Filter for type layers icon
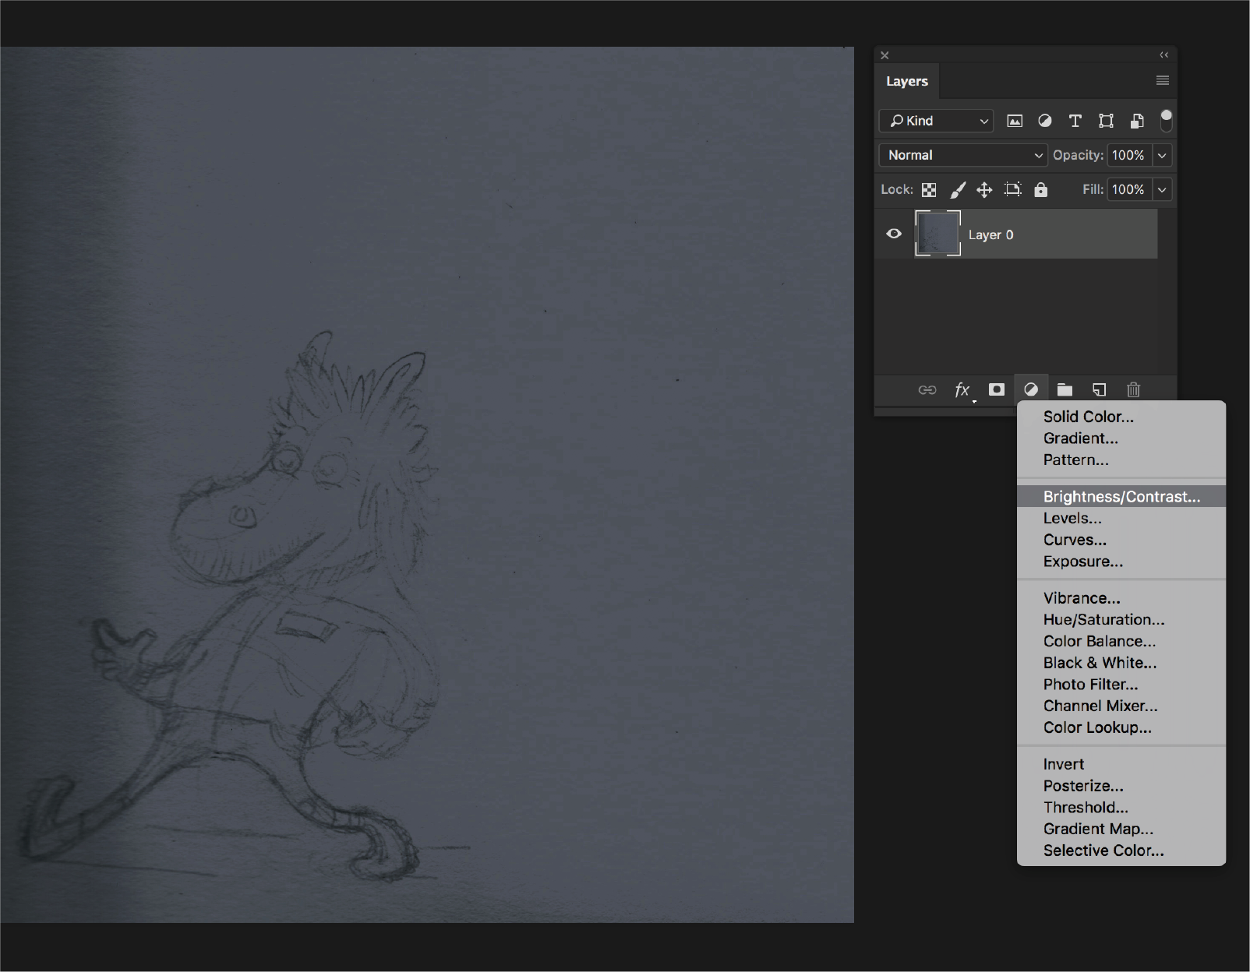The height and width of the screenshot is (972, 1250). (x=1075, y=121)
